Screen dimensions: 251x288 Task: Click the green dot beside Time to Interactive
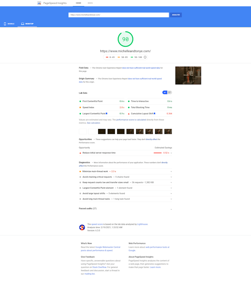point(129,101)
